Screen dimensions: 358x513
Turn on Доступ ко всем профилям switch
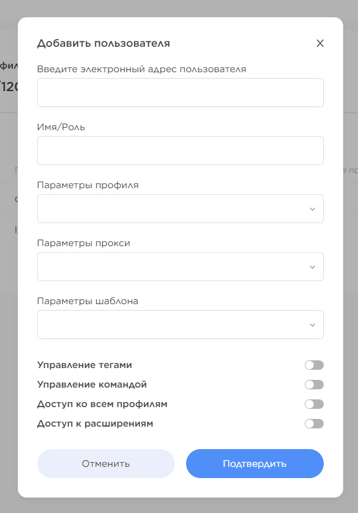[x=314, y=404]
